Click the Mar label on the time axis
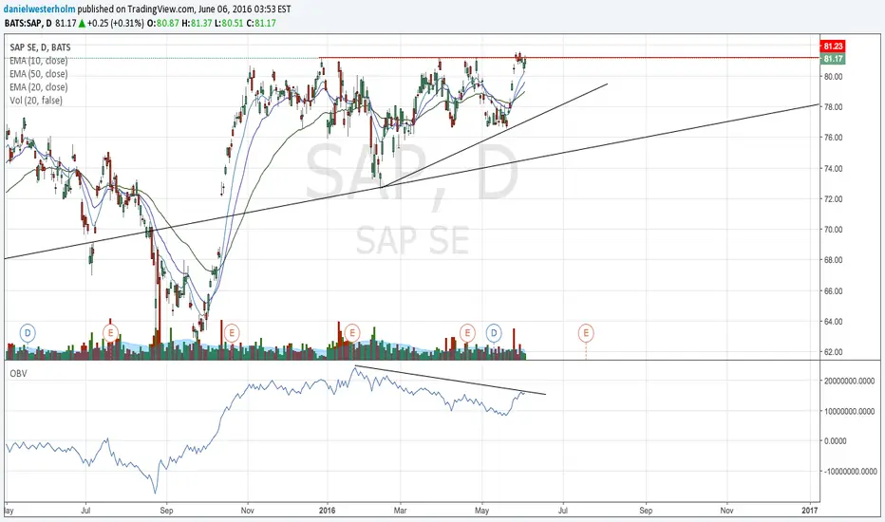Image resolution: width=885 pixels, height=522 pixels. (400, 511)
